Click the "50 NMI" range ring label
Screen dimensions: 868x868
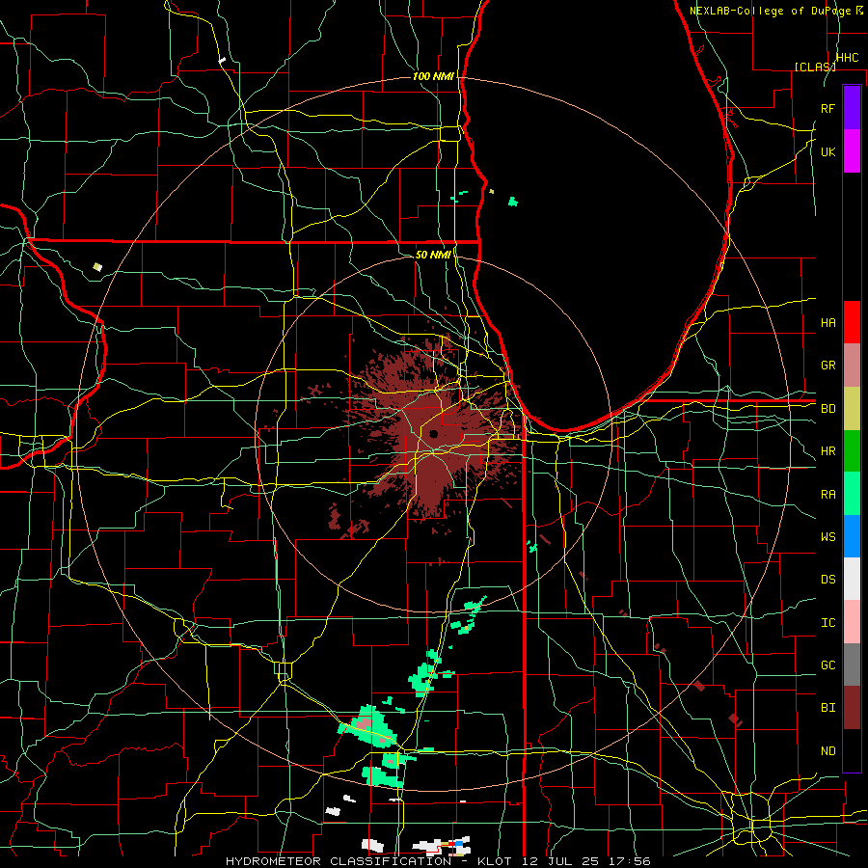433,255
